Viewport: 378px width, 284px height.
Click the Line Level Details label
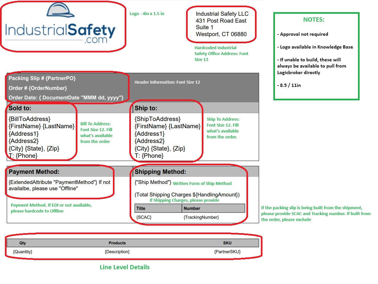(125, 267)
